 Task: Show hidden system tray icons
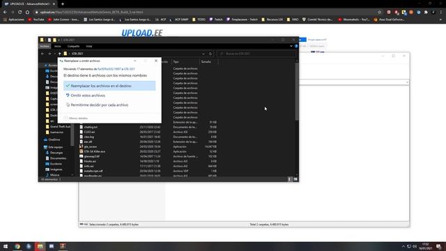tap(403, 246)
